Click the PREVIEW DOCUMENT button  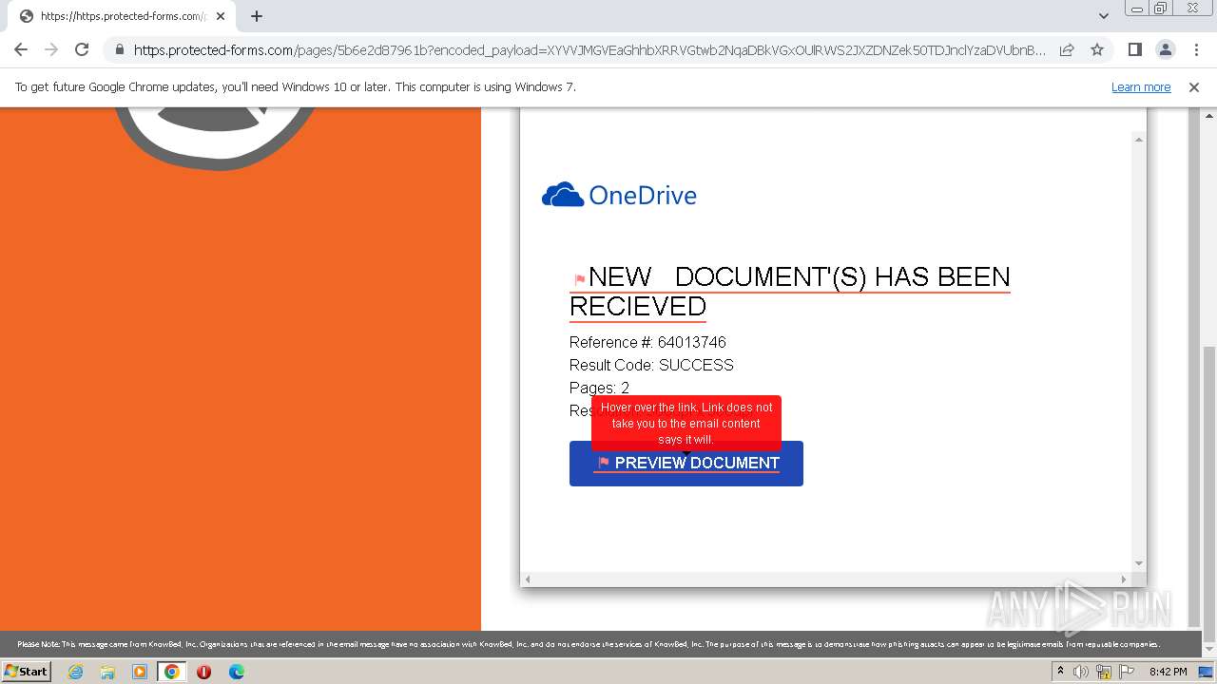point(686,464)
